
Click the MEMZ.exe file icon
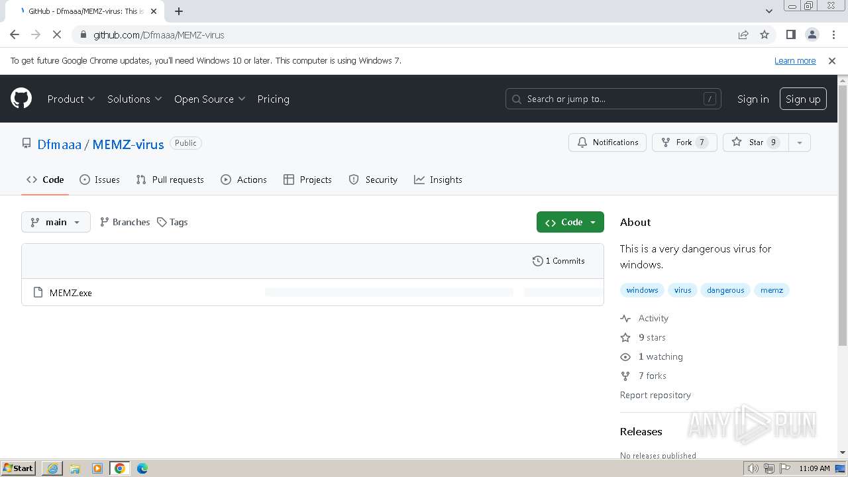[x=38, y=292]
